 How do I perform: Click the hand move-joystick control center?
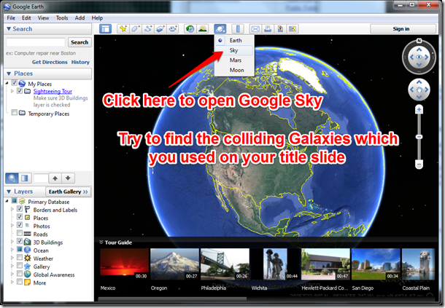(419, 90)
